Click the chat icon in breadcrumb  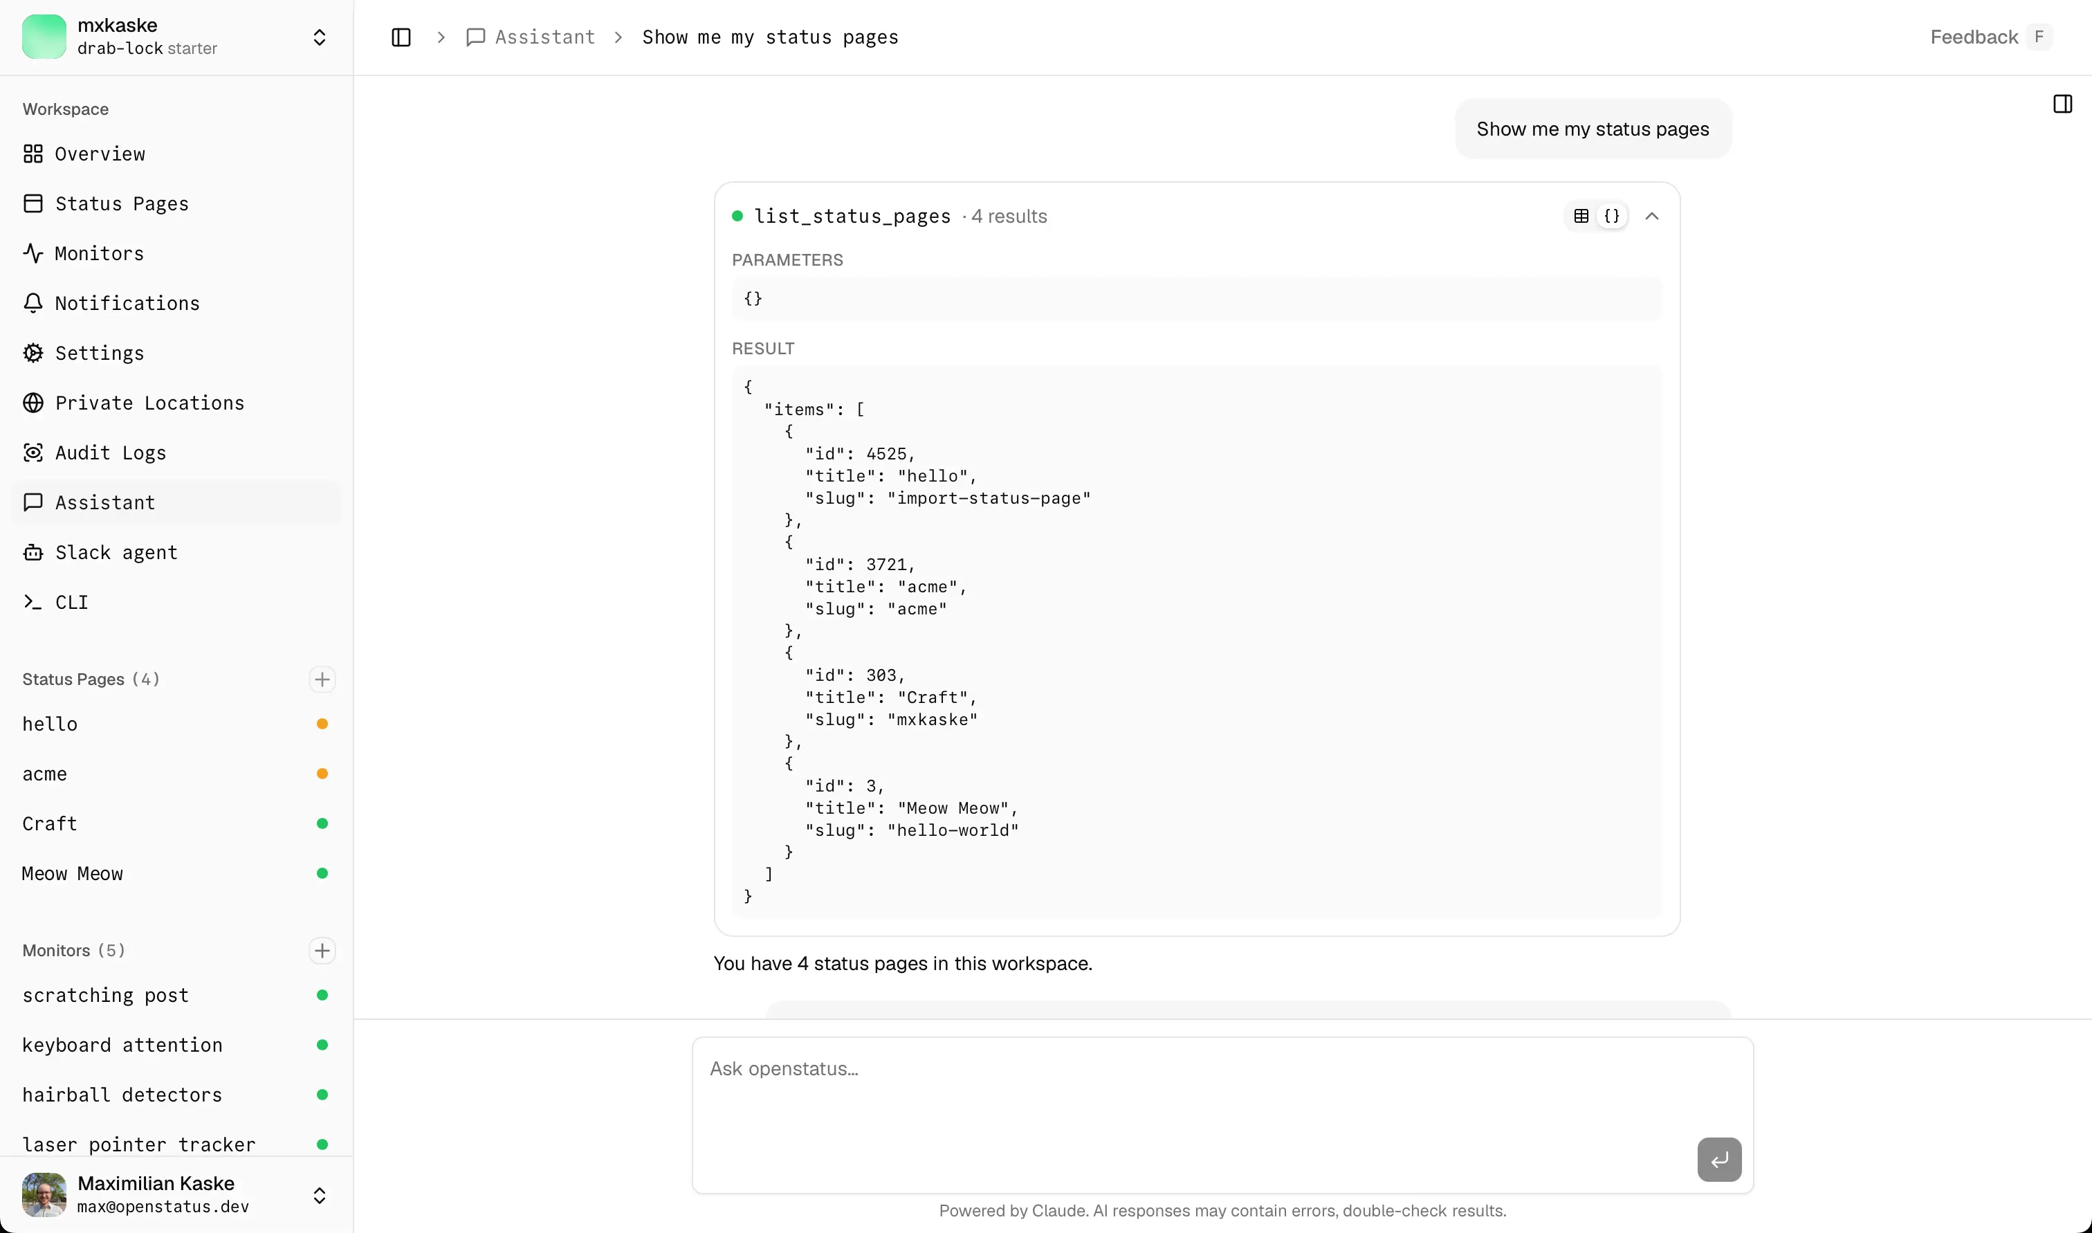(475, 37)
